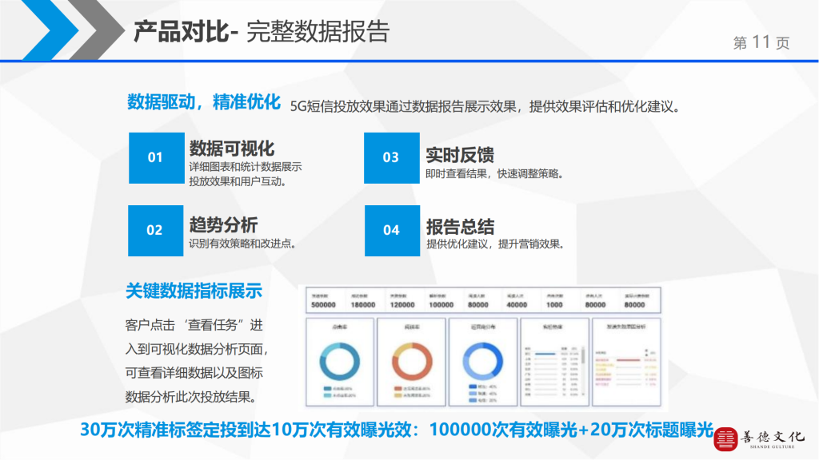The width and height of the screenshot is (819, 460).
Task: Click the 1000 statistic in dashboard
Action: point(554,304)
